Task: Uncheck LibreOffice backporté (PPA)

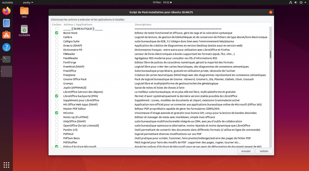Action: (57, 96)
